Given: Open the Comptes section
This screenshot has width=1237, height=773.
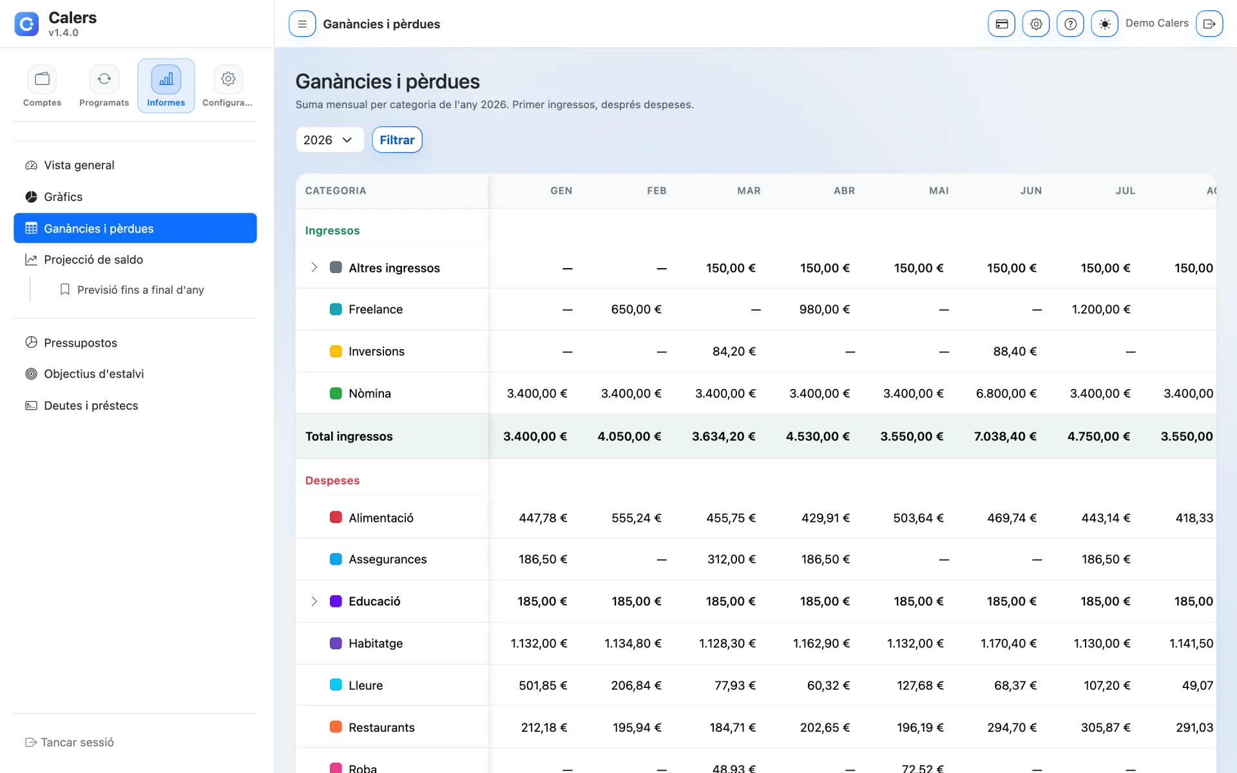Looking at the screenshot, I should [42, 86].
